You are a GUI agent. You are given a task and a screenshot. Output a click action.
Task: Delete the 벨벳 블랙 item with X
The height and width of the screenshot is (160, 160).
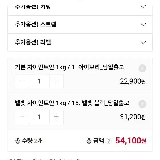coord(142,104)
